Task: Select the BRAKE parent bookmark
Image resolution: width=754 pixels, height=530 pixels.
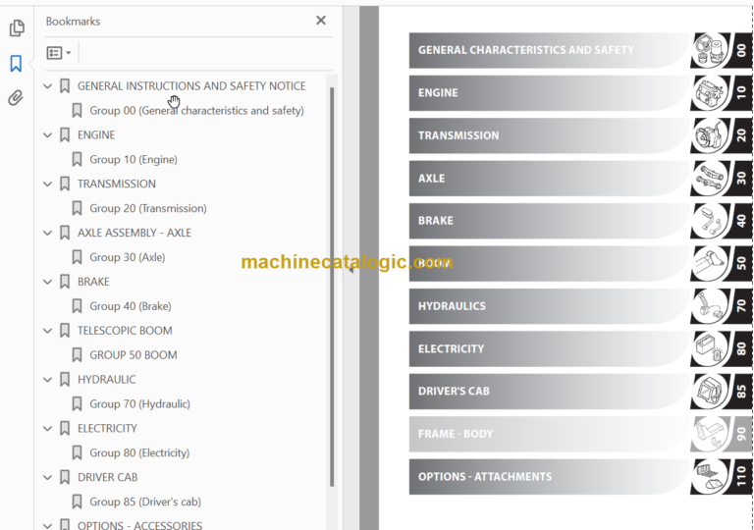Action: coord(93,282)
